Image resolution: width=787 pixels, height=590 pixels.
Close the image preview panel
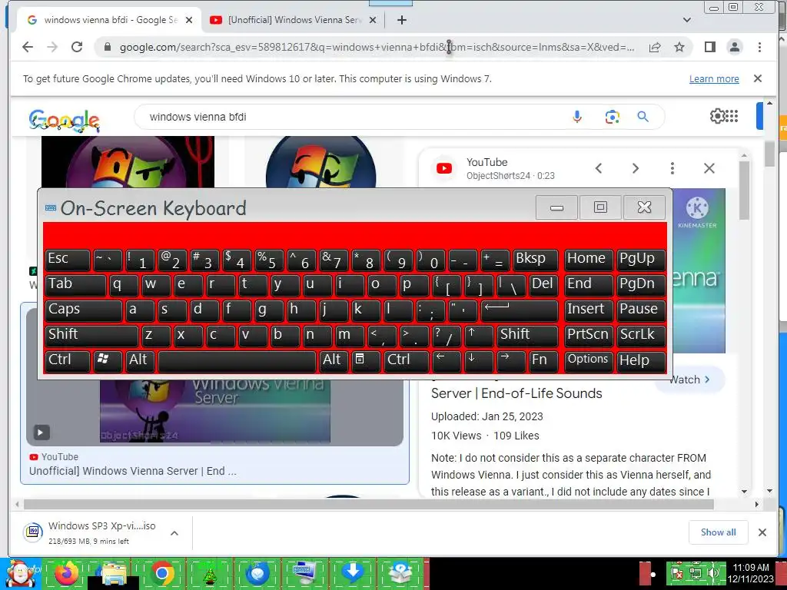(709, 168)
